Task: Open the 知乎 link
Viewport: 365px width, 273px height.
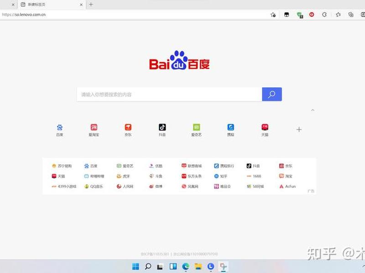Action: tap(220, 176)
